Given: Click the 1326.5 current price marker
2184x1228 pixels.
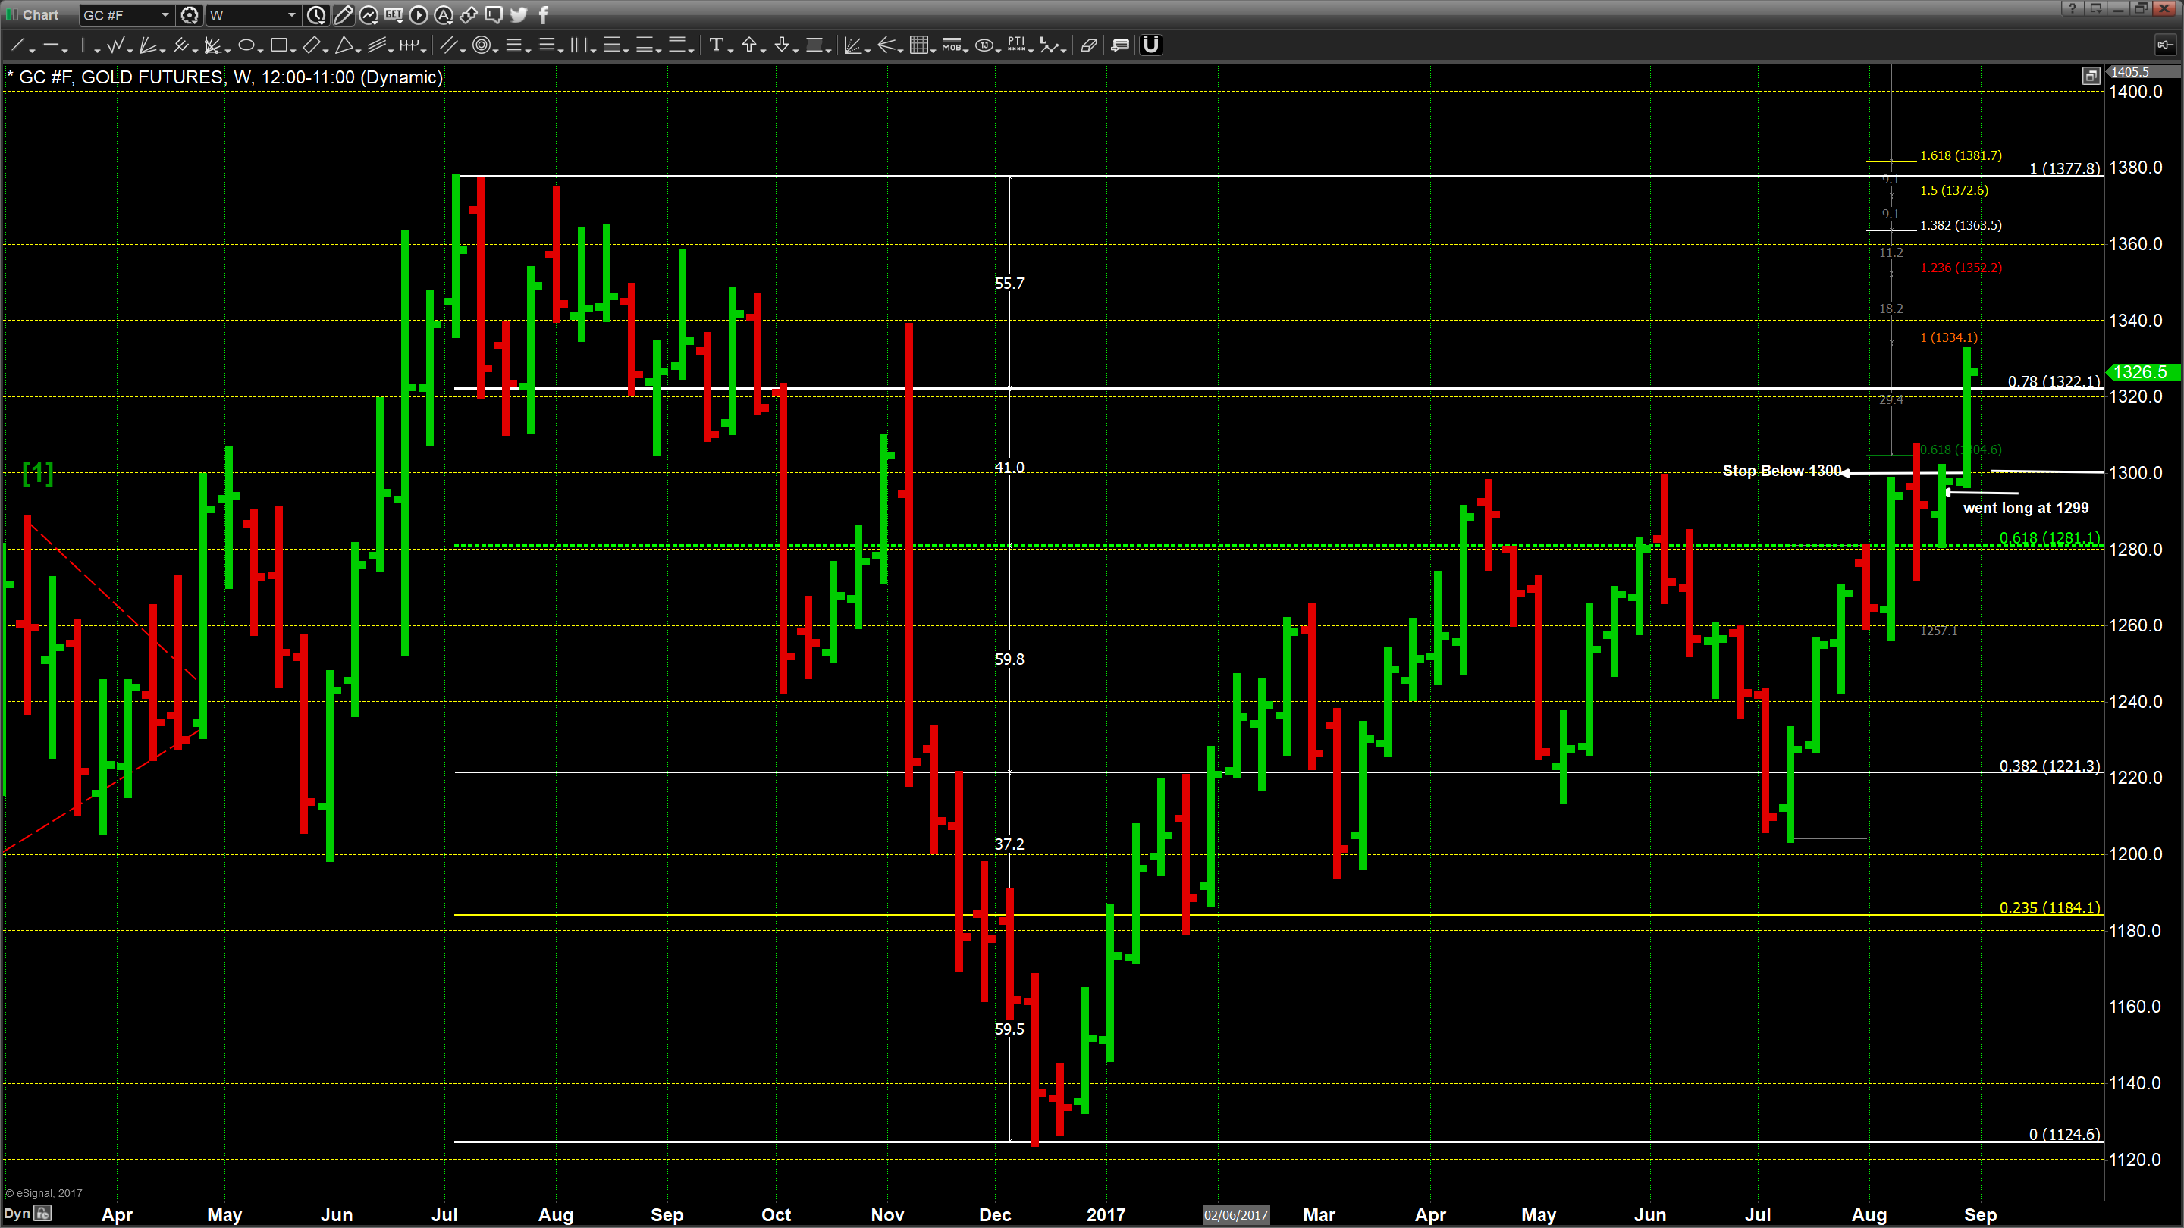Looking at the screenshot, I should click(2142, 372).
